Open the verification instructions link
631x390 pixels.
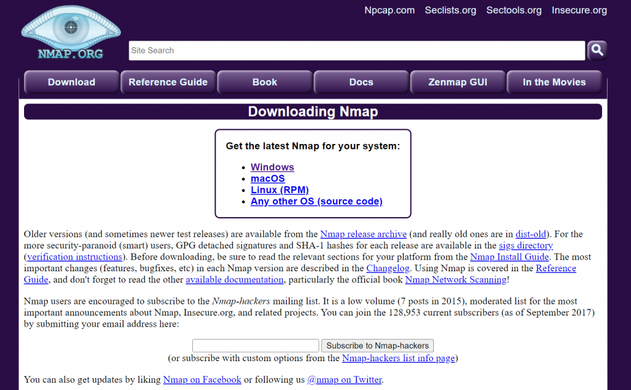click(x=75, y=257)
